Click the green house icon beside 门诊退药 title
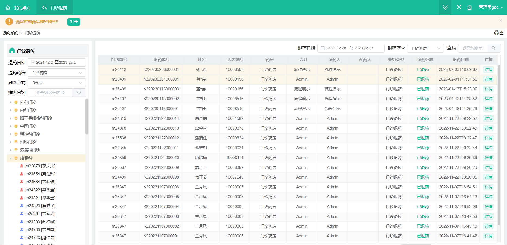This screenshot has width=507, height=245. click(x=12, y=50)
